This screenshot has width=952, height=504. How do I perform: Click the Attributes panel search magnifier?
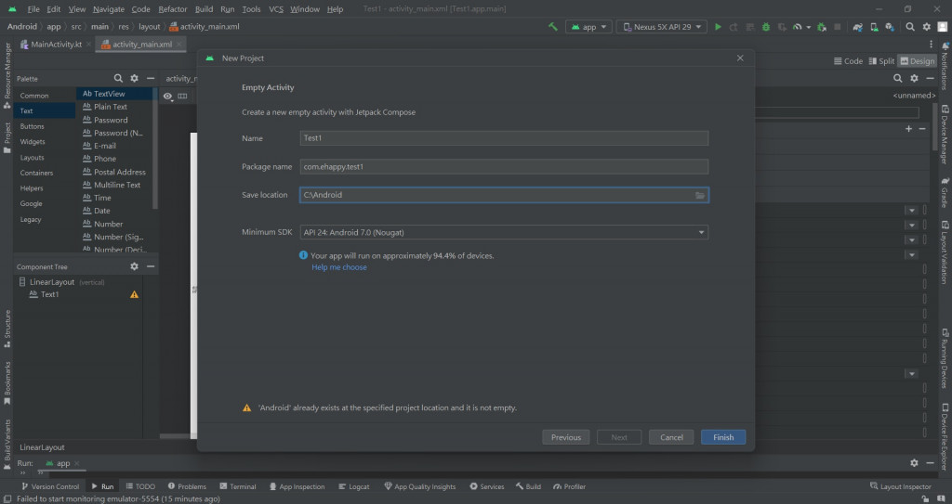[898, 78]
